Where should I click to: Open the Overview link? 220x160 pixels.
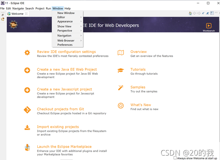pyautogui.click(x=139, y=52)
